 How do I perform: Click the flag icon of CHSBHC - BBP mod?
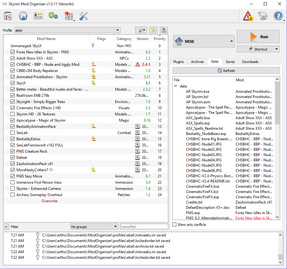(93, 64)
